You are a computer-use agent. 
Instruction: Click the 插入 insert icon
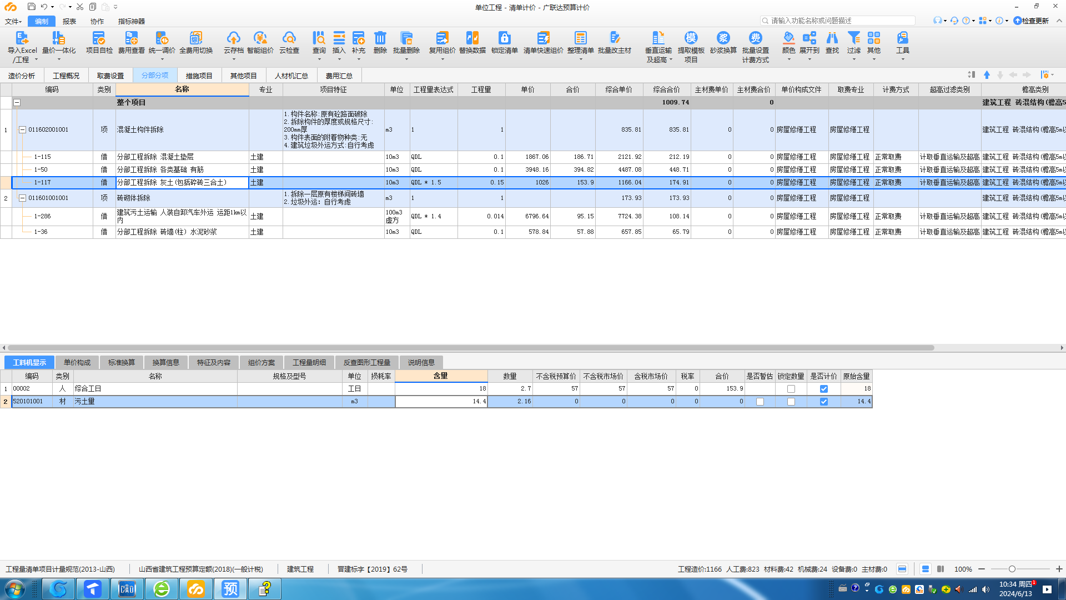pyautogui.click(x=339, y=38)
